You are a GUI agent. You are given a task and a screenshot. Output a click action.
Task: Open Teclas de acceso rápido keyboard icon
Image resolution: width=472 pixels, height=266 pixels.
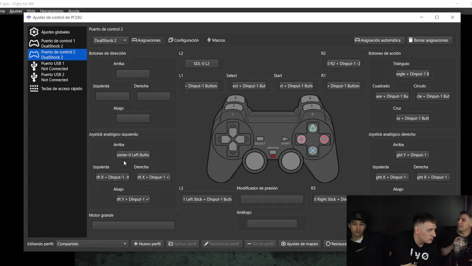(34, 89)
